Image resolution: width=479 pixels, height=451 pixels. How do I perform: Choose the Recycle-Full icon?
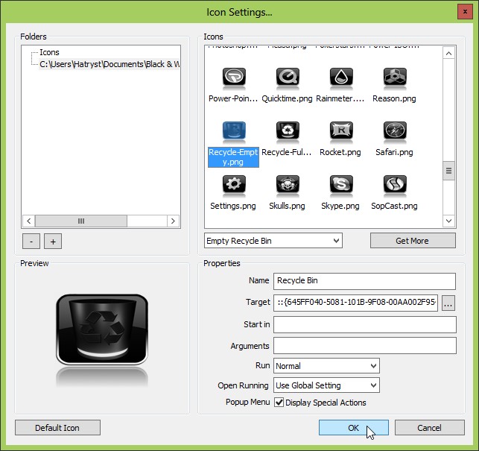288,132
